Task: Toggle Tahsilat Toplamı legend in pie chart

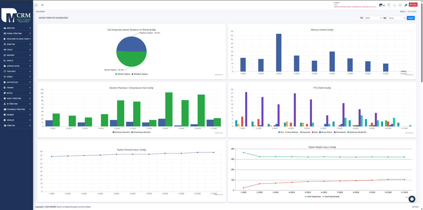Action: [123, 74]
